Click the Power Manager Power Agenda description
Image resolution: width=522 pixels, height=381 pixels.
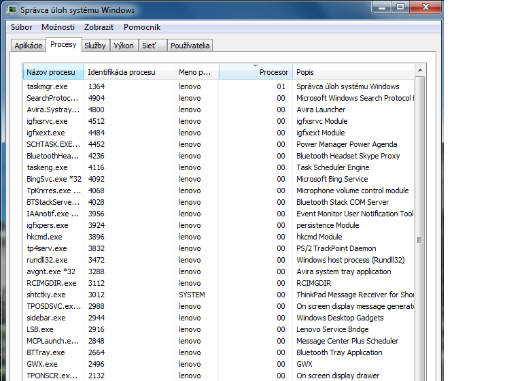tap(347, 144)
